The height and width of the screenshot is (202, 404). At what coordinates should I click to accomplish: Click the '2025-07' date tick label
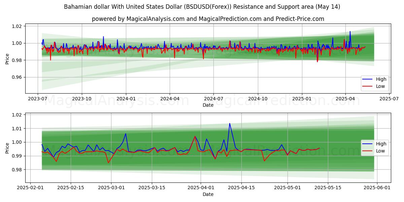coord(389,99)
